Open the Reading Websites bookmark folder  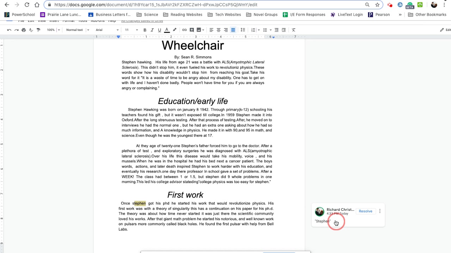coord(183,14)
